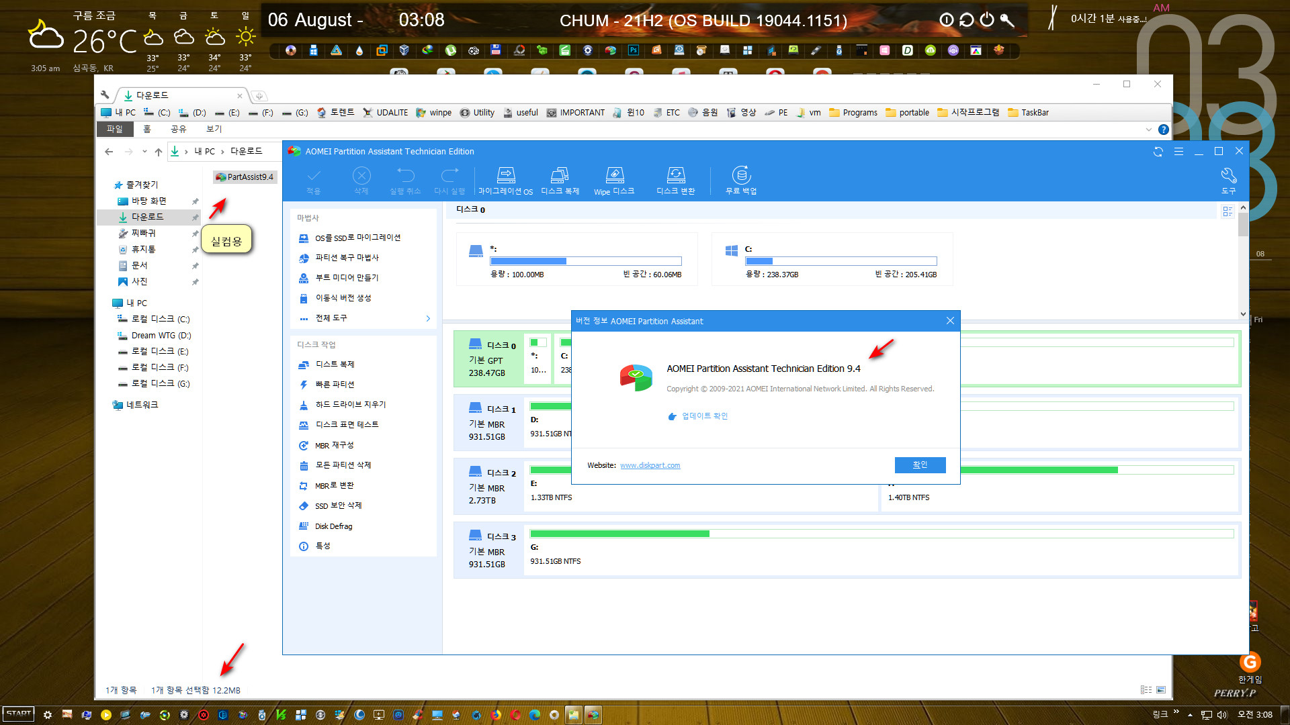1290x725 pixels.
Task: Click the taskbar clock showing 3:08
Action: pos(1255,715)
